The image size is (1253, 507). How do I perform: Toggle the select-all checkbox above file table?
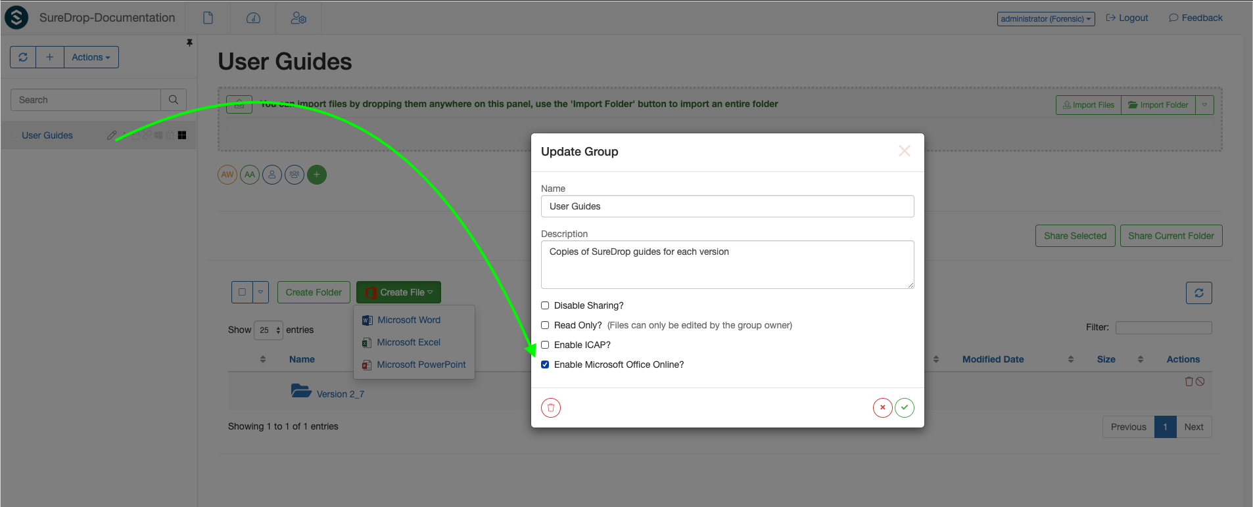[242, 292]
